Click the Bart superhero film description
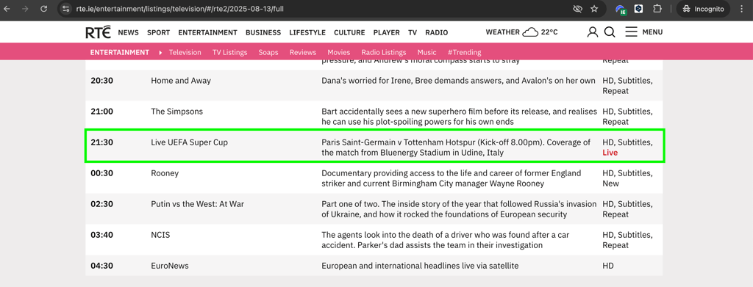The image size is (753, 287). click(x=460, y=117)
